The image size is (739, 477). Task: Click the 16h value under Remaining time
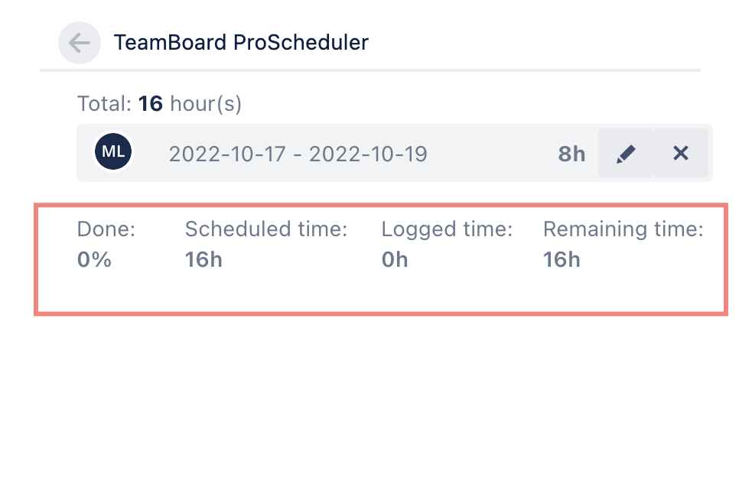(x=562, y=260)
